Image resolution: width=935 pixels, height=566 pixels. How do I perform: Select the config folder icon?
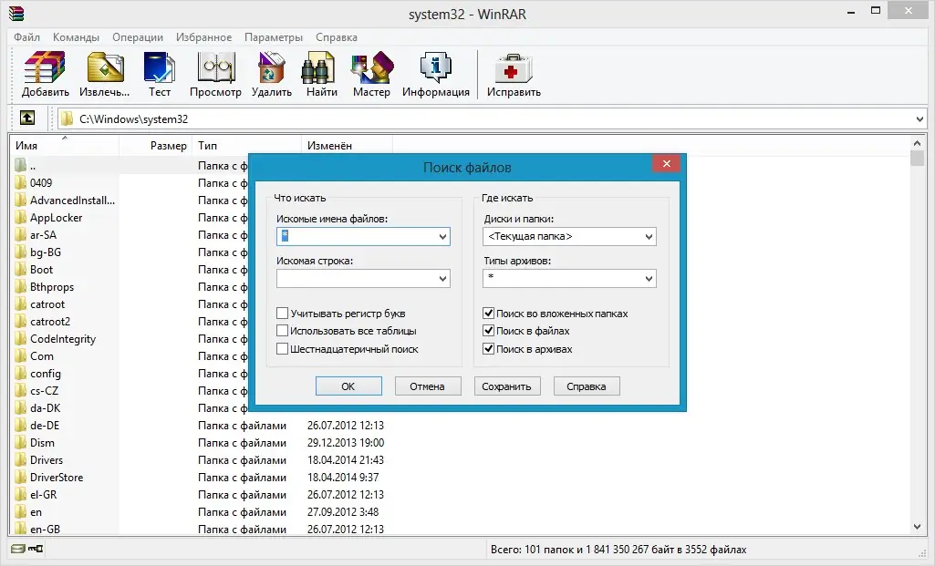pyautogui.click(x=21, y=373)
